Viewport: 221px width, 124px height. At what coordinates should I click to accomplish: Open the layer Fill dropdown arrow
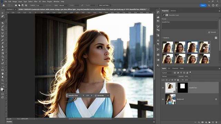point(190,80)
